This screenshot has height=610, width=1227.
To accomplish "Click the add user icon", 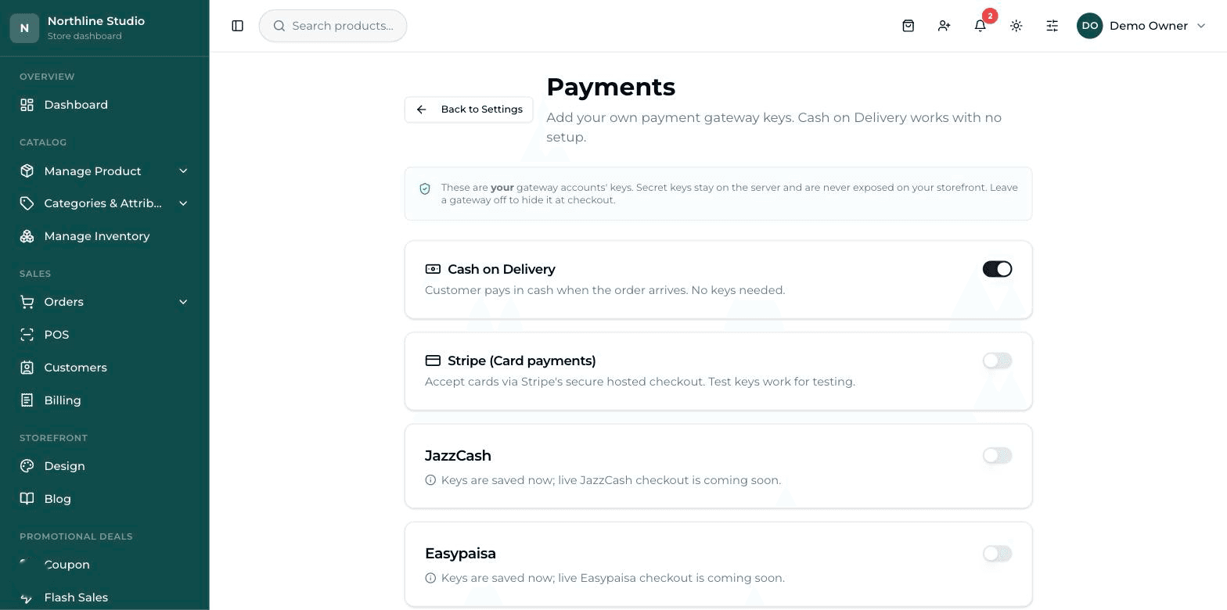I will [x=945, y=26].
